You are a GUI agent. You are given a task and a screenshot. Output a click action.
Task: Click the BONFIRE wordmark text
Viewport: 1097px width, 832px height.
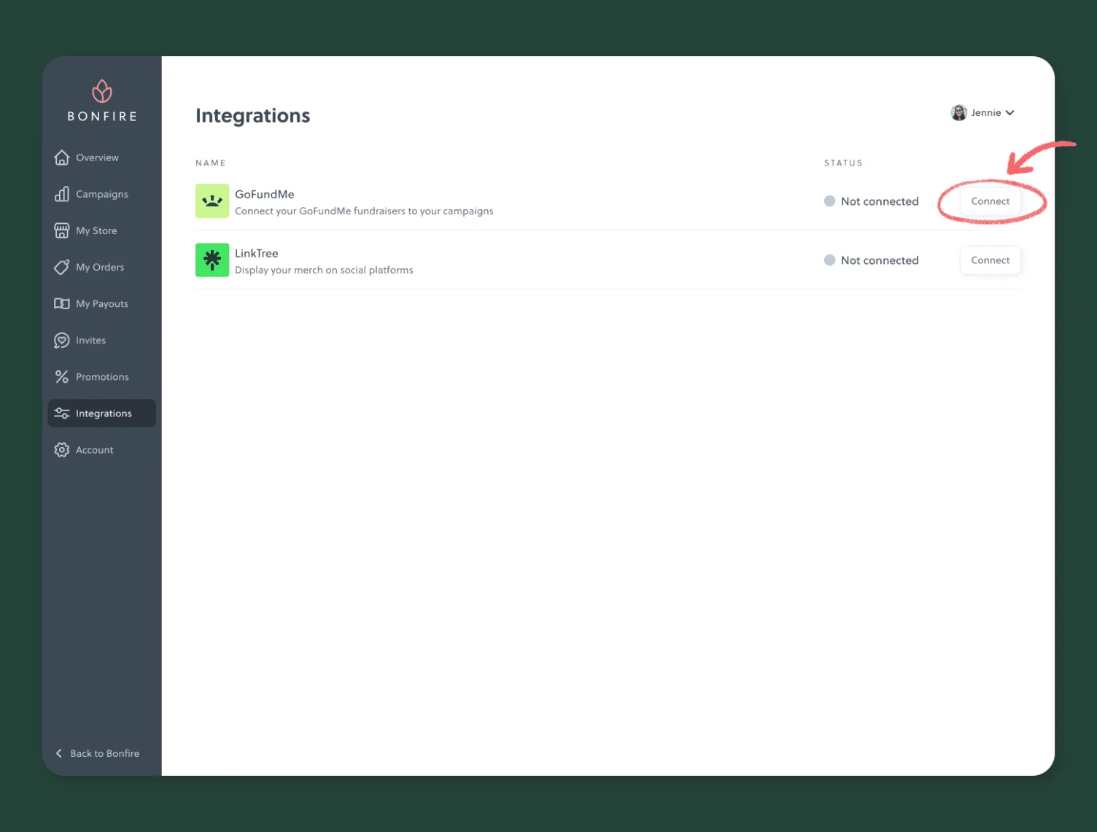tap(102, 117)
